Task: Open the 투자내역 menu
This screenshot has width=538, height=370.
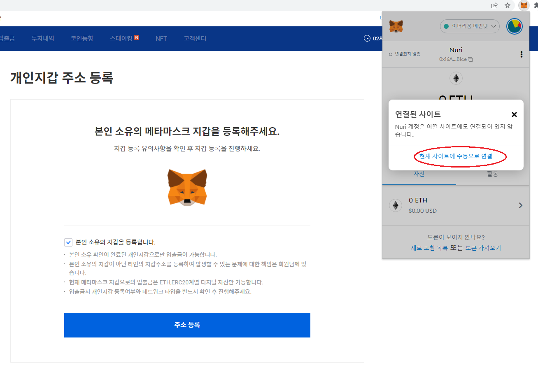Action: (43, 38)
